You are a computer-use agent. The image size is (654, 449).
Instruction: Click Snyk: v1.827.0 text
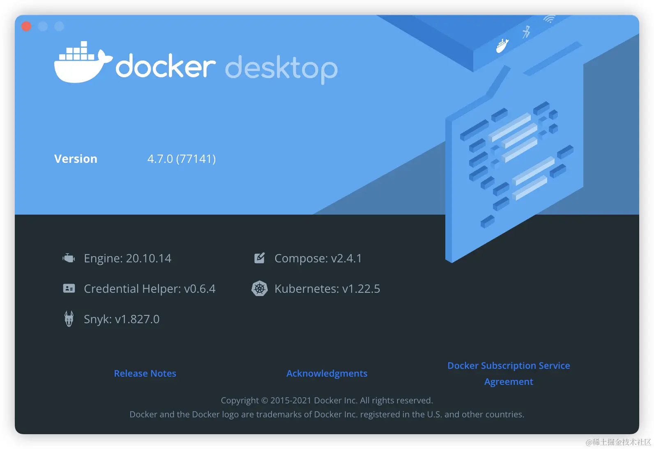pos(122,319)
